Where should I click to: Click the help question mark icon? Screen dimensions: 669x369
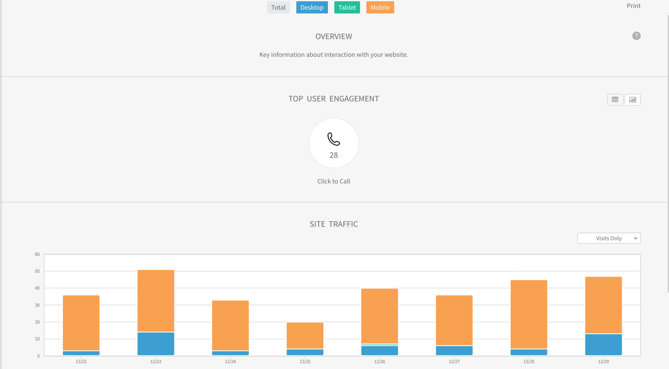636,36
